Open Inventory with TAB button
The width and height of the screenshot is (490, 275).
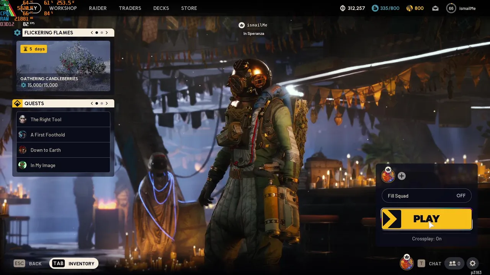74,264
